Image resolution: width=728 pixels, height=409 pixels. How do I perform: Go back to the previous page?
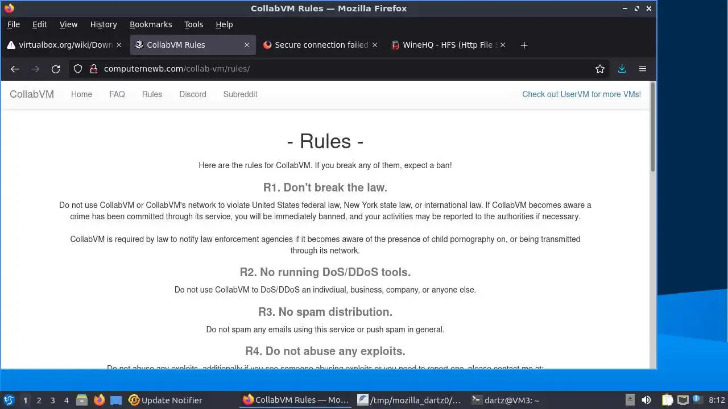point(15,69)
